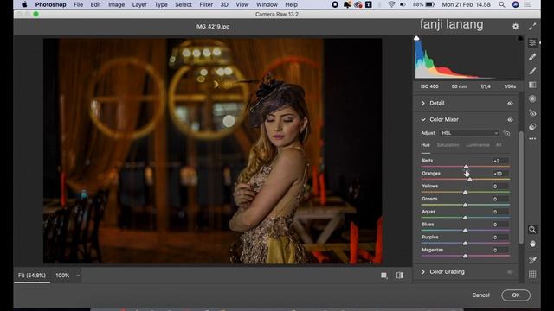The height and width of the screenshot is (311, 554).
Task: Open the Presets panel icon
Action: click(x=532, y=127)
